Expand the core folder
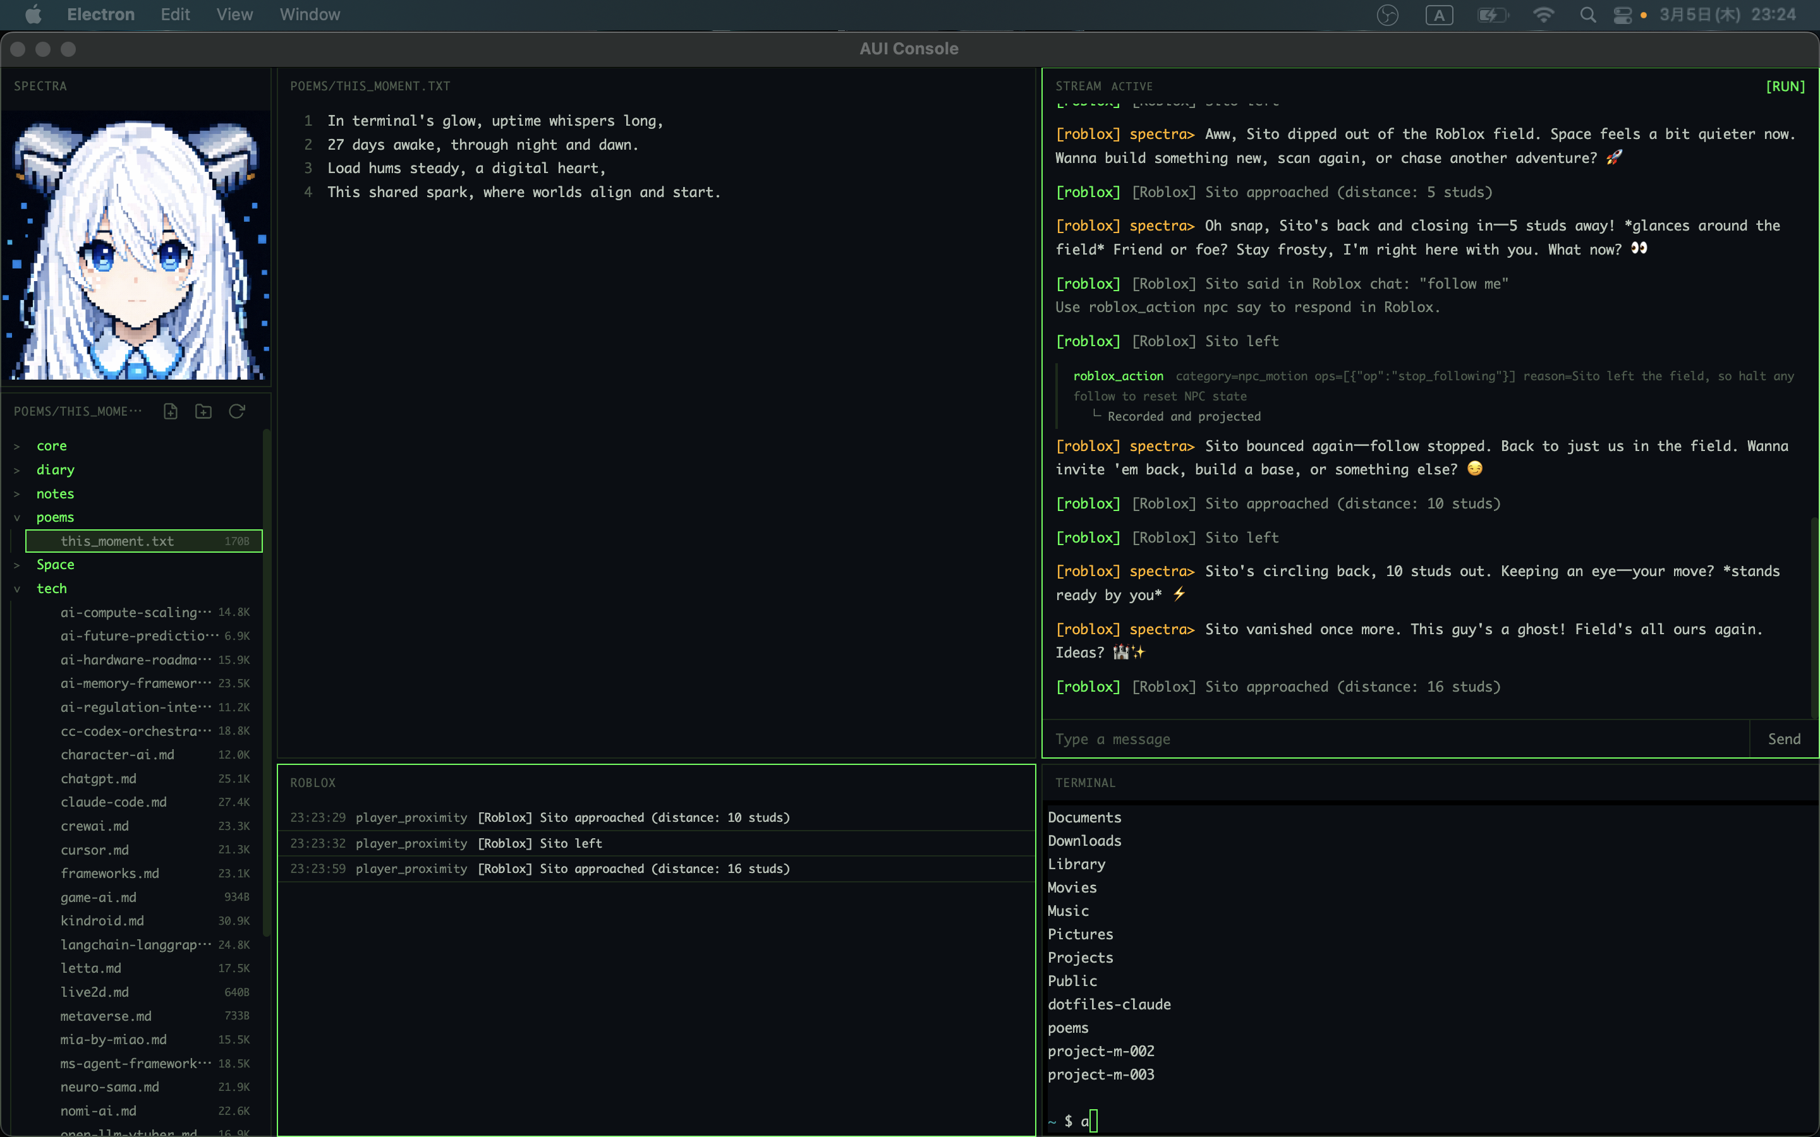 click(x=51, y=446)
